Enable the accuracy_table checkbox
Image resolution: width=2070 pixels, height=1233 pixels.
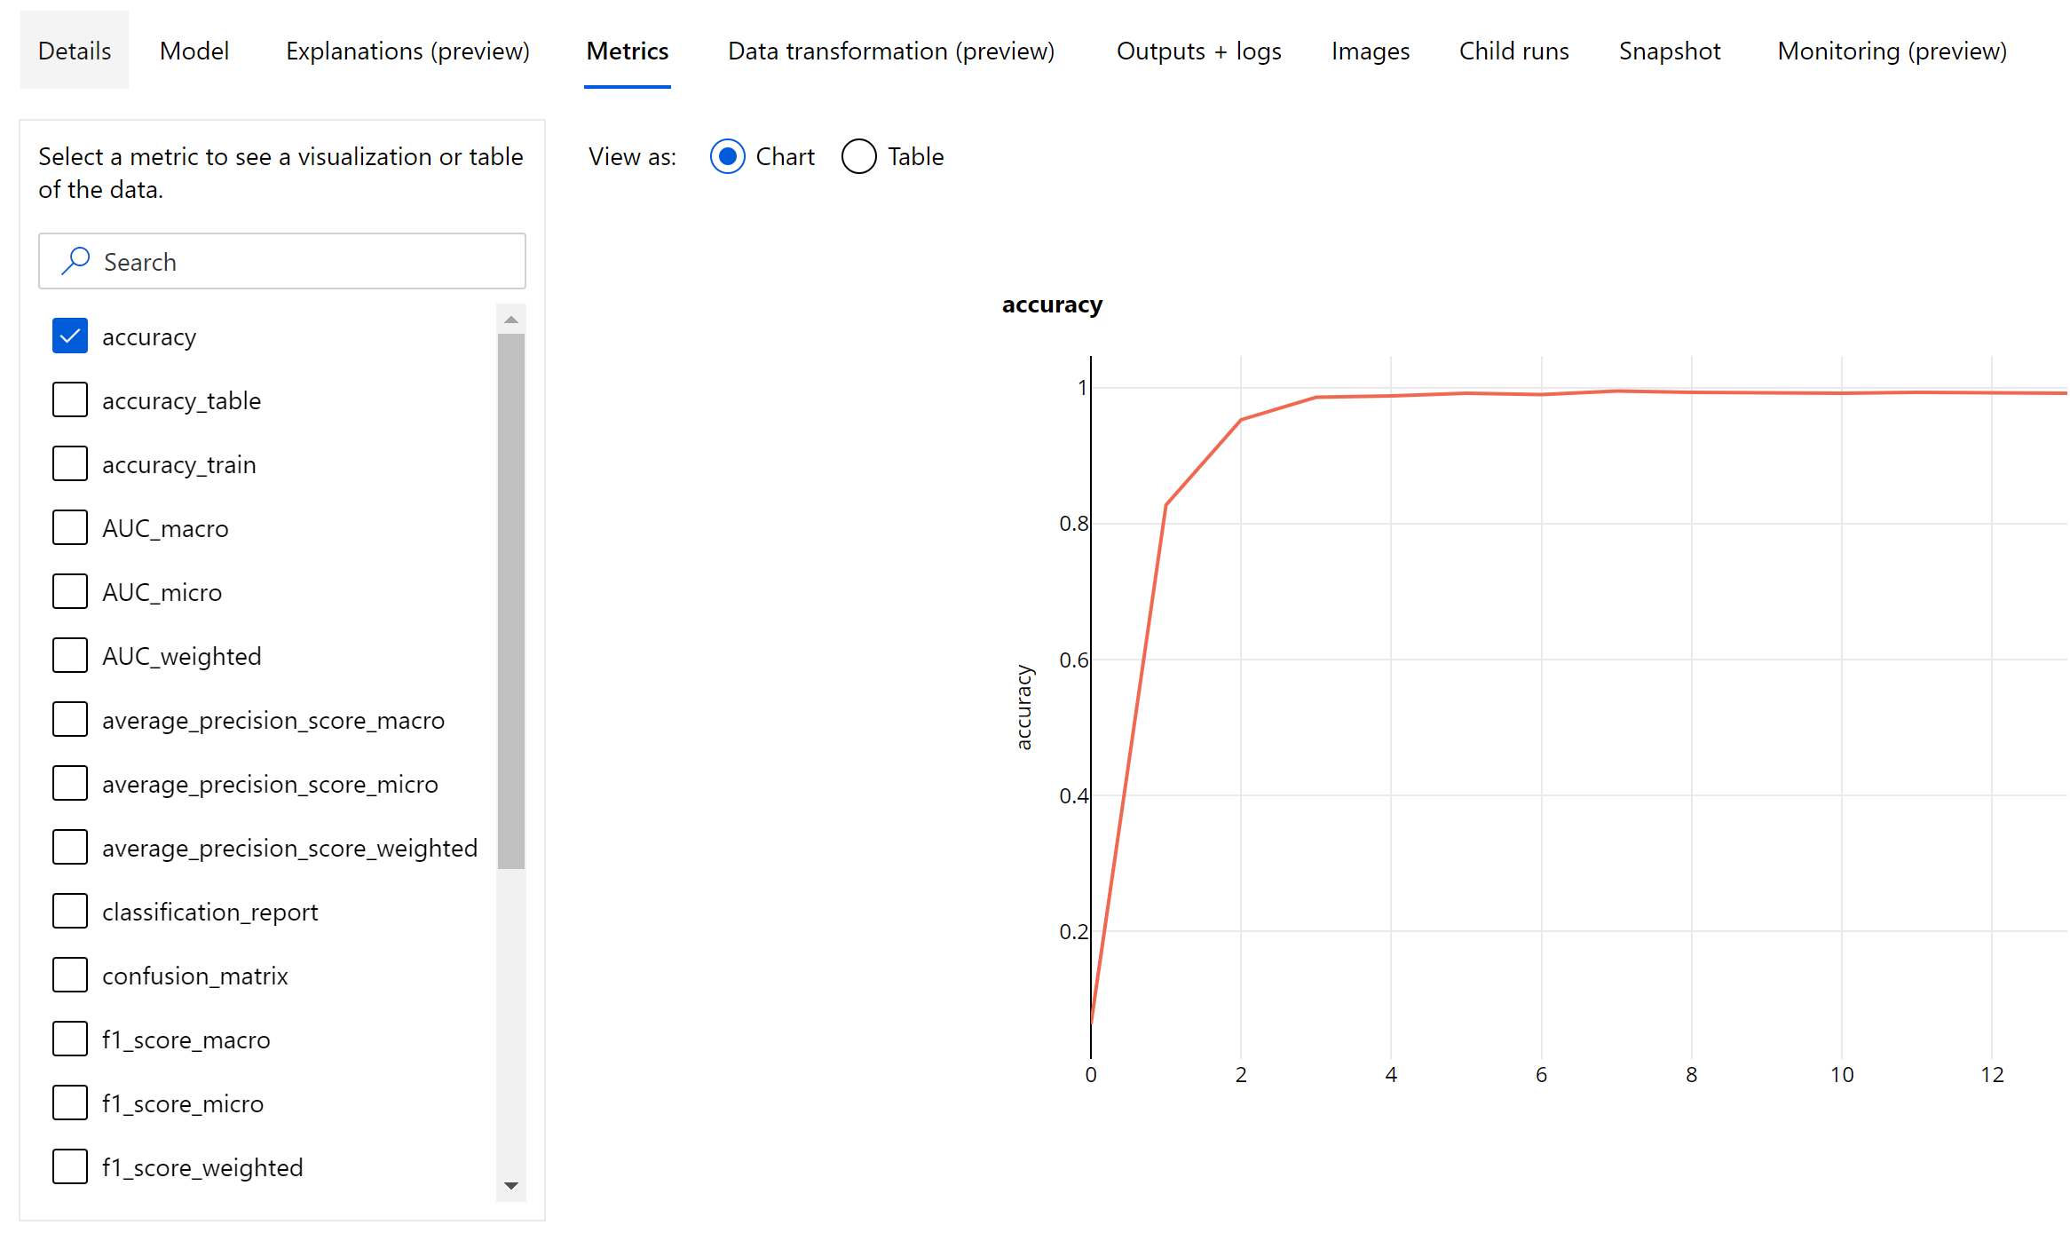click(69, 399)
